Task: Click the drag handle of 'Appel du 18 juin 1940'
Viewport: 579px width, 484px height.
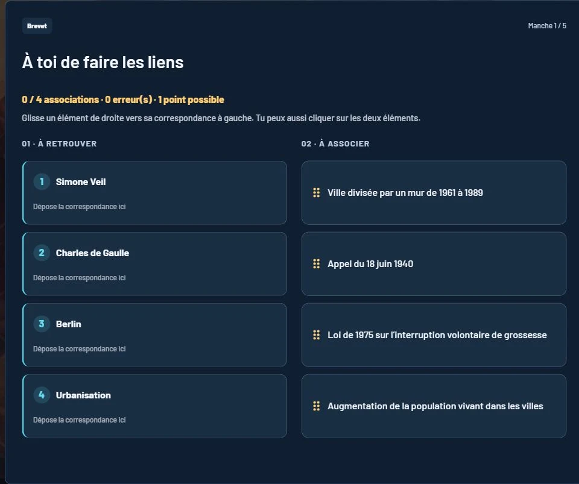Action: 317,264
